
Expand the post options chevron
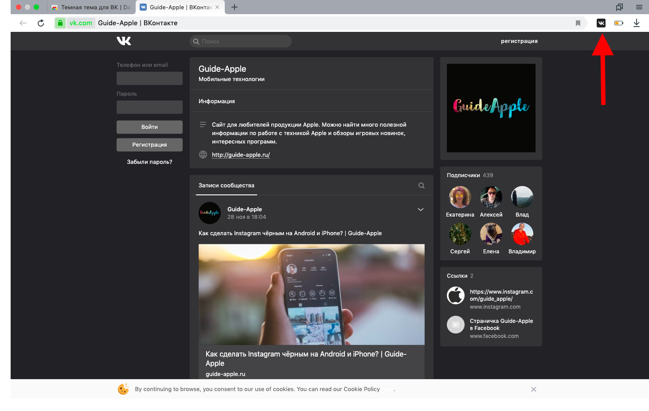(x=421, y=209)
